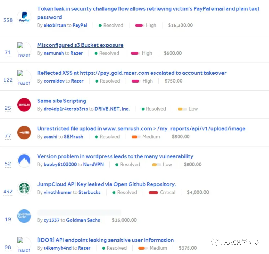Open Token leak in security challenge report

(148, 13)
